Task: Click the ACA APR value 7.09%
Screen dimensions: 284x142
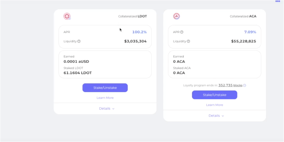Action: (x=250, y=32)
